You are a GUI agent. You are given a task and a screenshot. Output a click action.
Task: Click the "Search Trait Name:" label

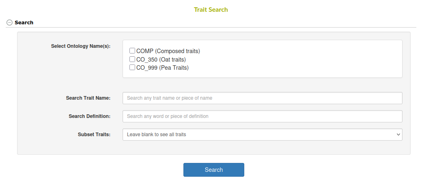click(x=88, y=98)
